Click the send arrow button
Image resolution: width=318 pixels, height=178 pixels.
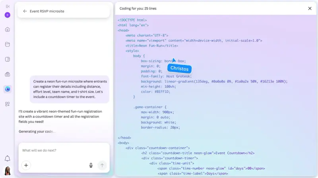coord(102,165)
